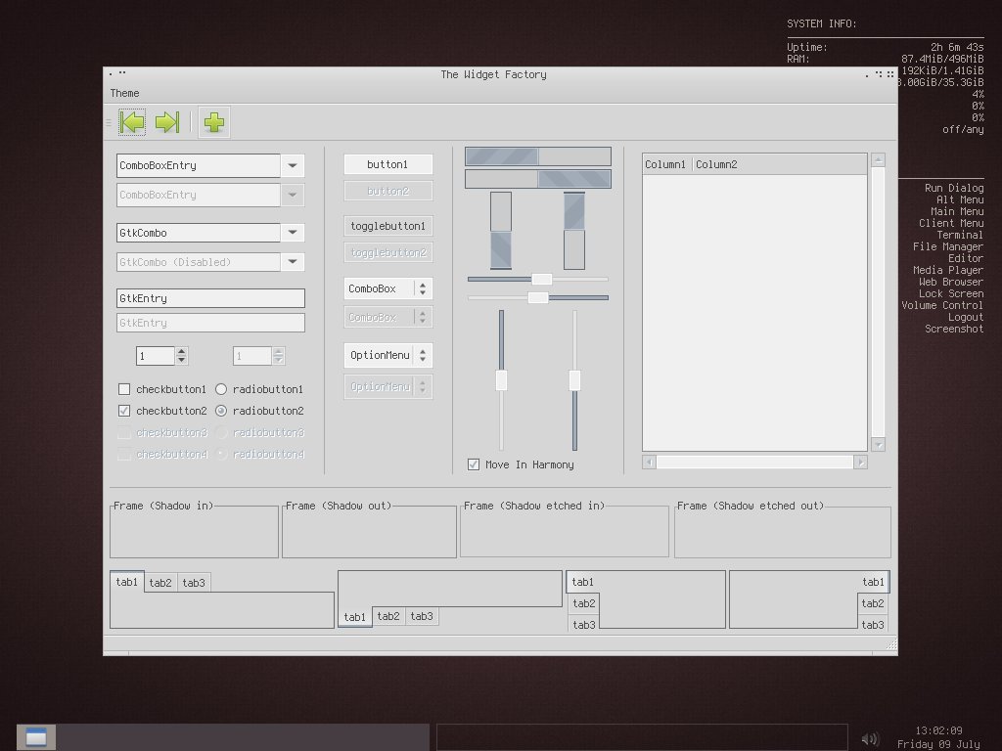Click the disabled checkbutton3
The height and width of the screenshot is (751, 1002).
pyautogui.click(x=124, y=432)
